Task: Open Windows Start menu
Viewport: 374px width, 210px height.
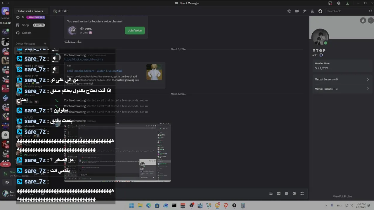Action: [131, 205]
